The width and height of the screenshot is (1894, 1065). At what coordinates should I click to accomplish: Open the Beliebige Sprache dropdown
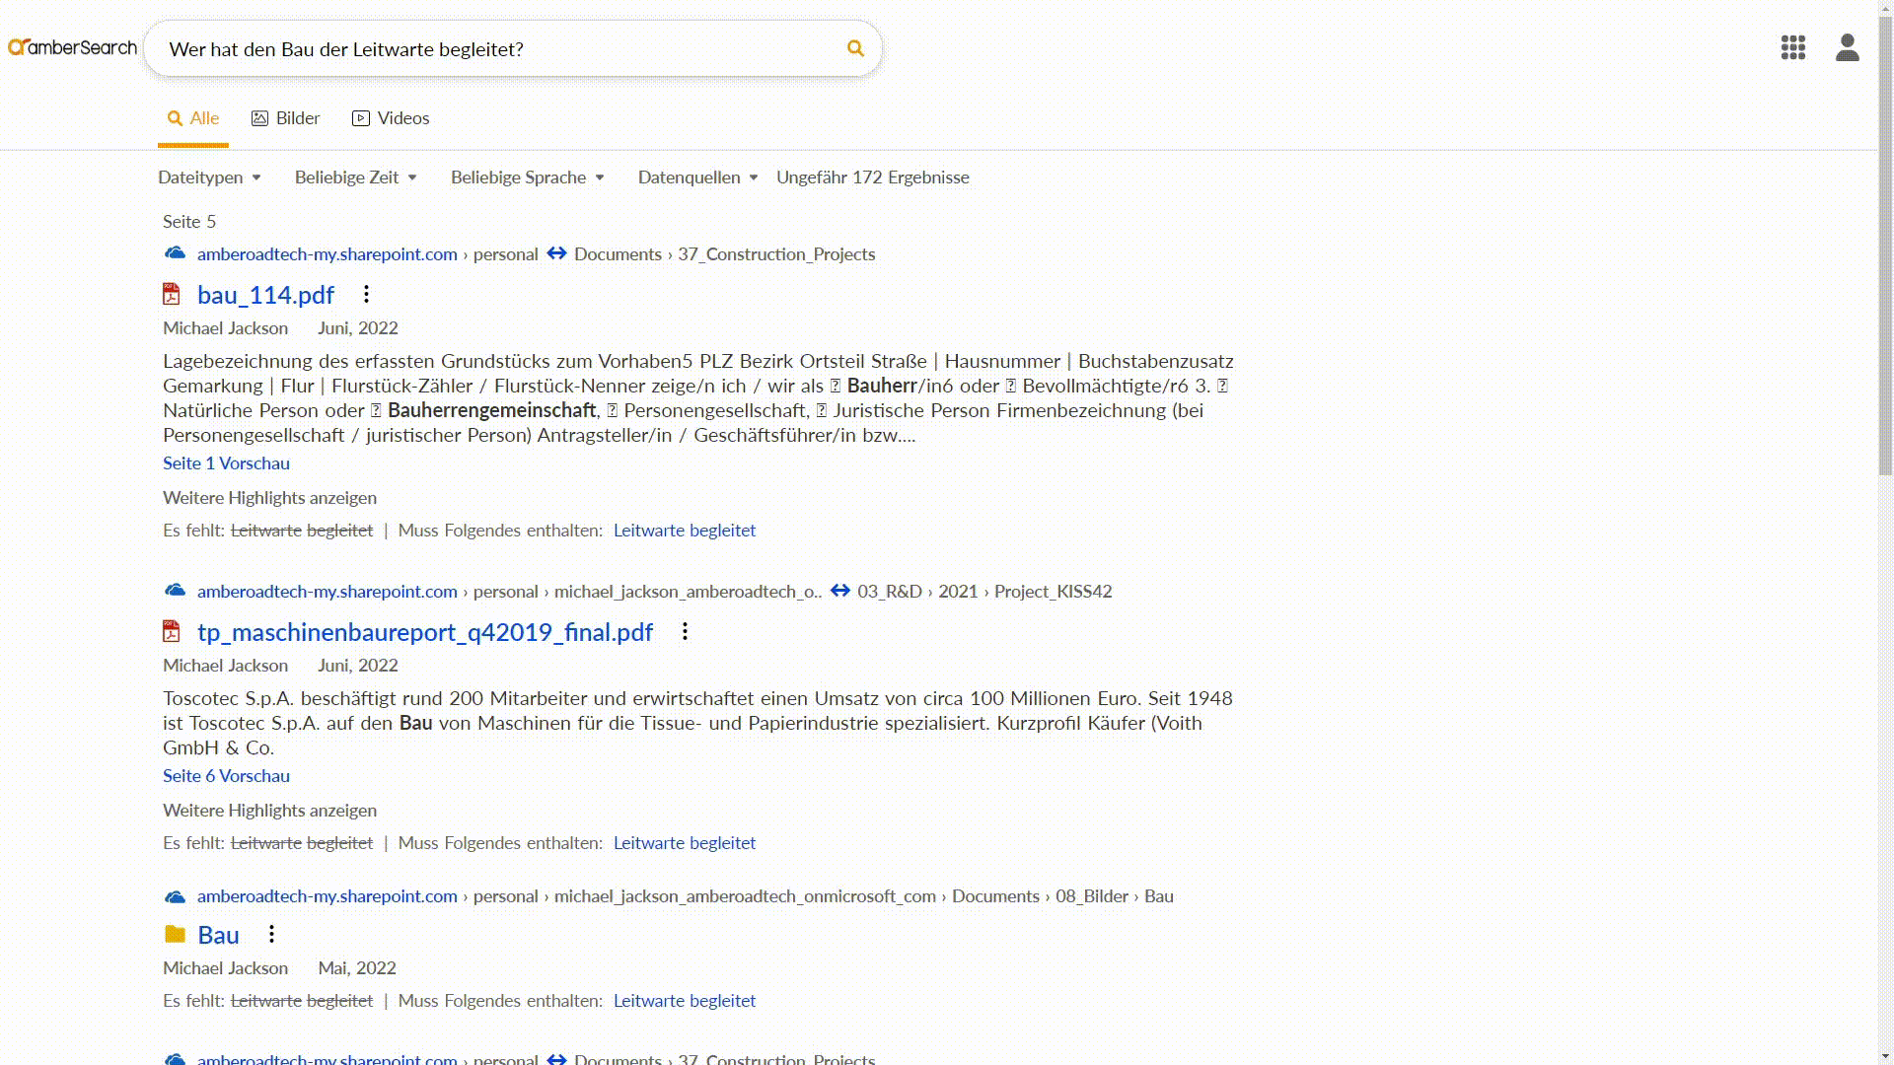coord(526,177)
